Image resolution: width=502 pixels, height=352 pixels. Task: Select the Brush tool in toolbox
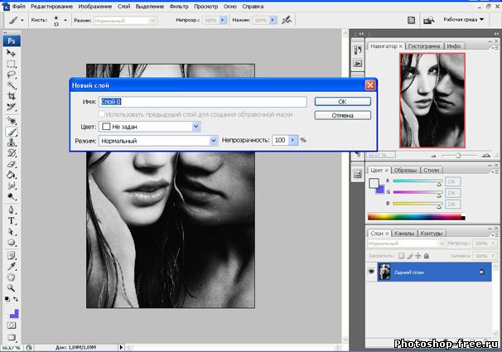click(12, 131)
